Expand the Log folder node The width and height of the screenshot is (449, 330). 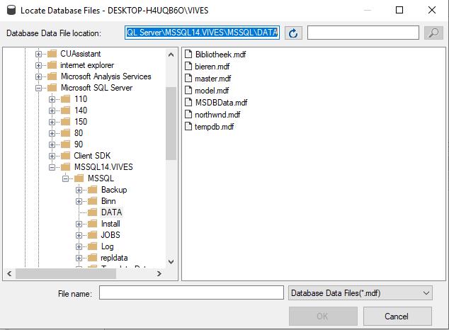(79, 246)
